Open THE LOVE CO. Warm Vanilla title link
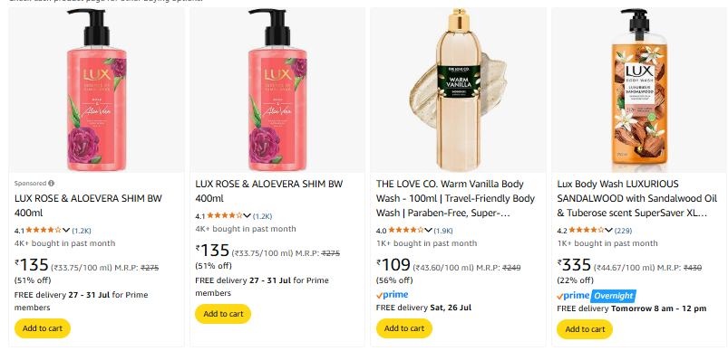Viewport: 728px width, 351px height. click(455, 199)
